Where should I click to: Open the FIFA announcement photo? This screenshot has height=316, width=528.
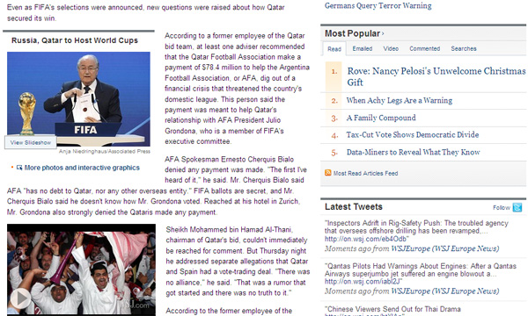click(x=78, y=98)
